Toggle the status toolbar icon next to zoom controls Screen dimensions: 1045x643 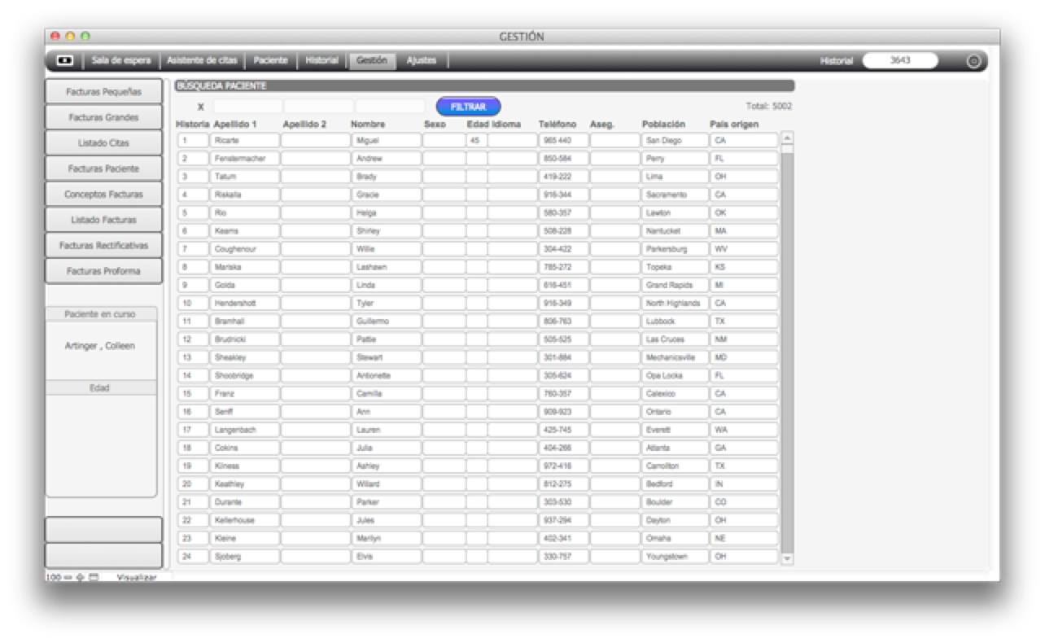tap(94, 577)
